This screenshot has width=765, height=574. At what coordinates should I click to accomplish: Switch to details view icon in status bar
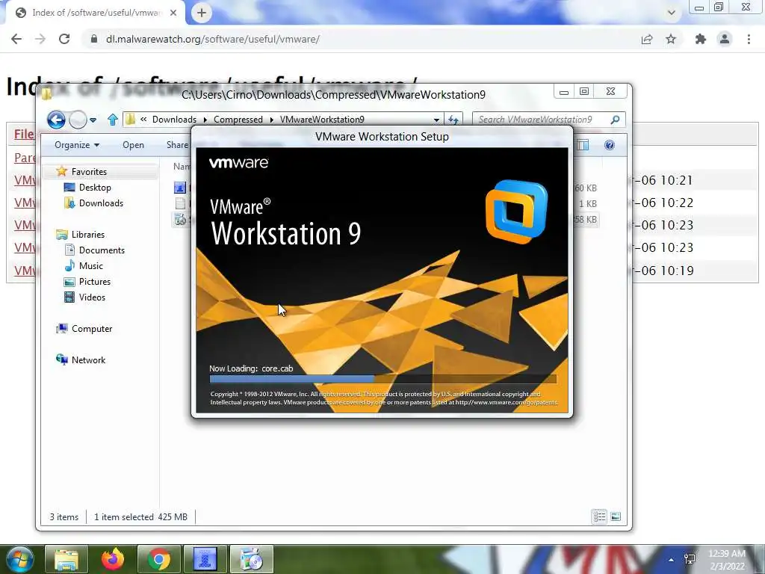pyautogui.click(x=599, y=516)
